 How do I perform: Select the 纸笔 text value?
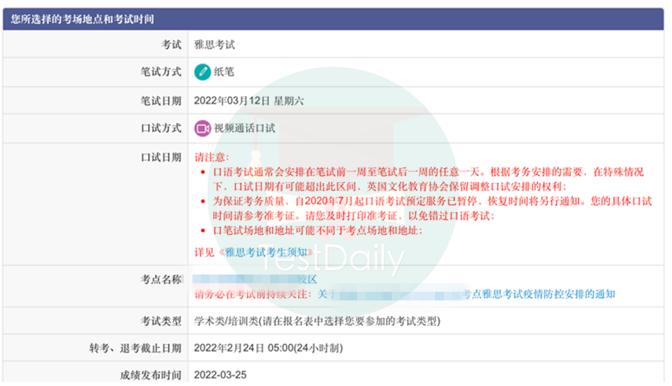(x=224, y=72)
